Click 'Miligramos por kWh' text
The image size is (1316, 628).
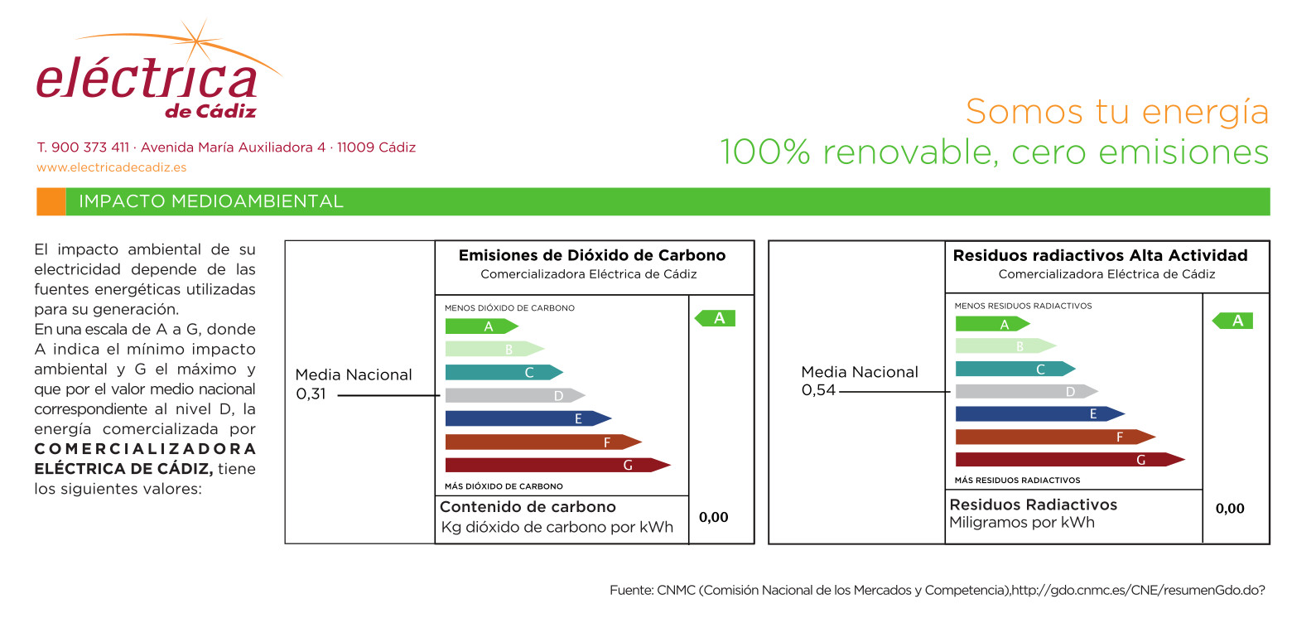pos(1022,523)
